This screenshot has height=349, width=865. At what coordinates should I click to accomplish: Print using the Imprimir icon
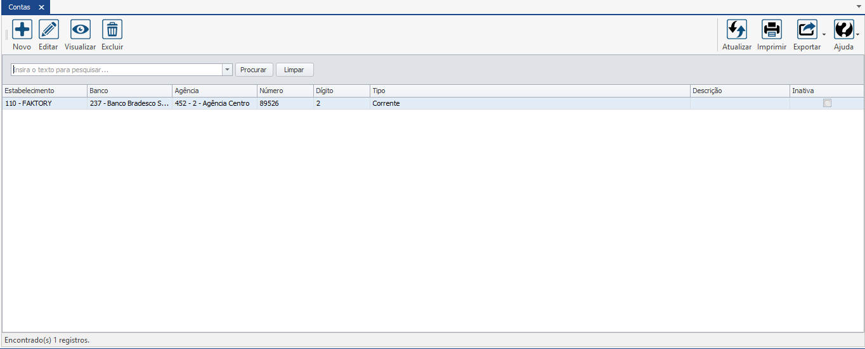pos(772,30)
